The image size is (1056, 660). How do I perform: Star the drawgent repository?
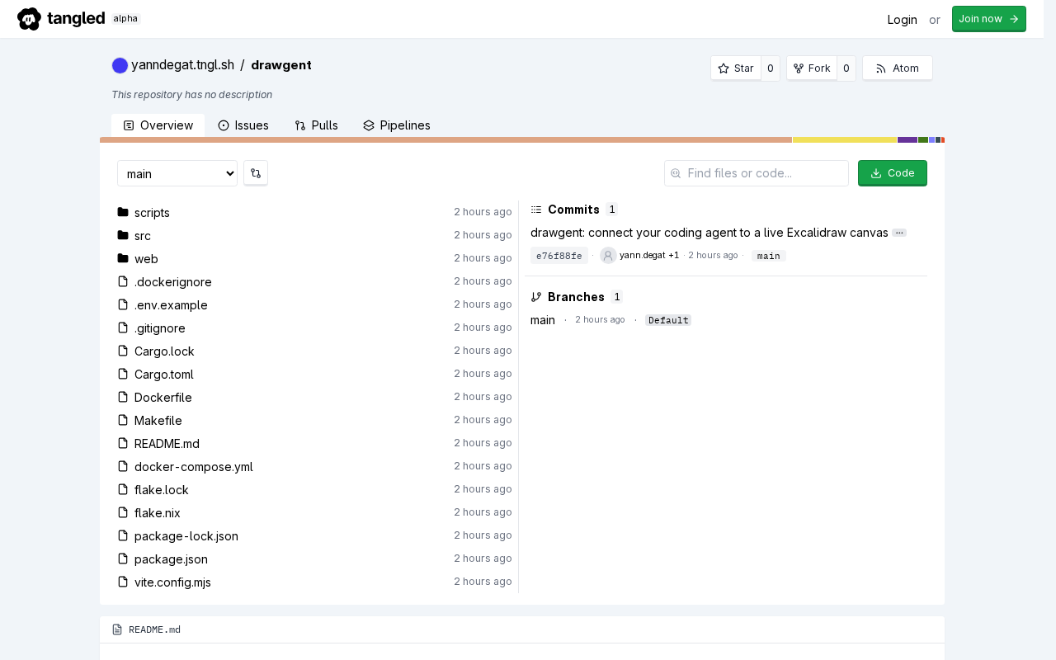click(x=736, y=68)
